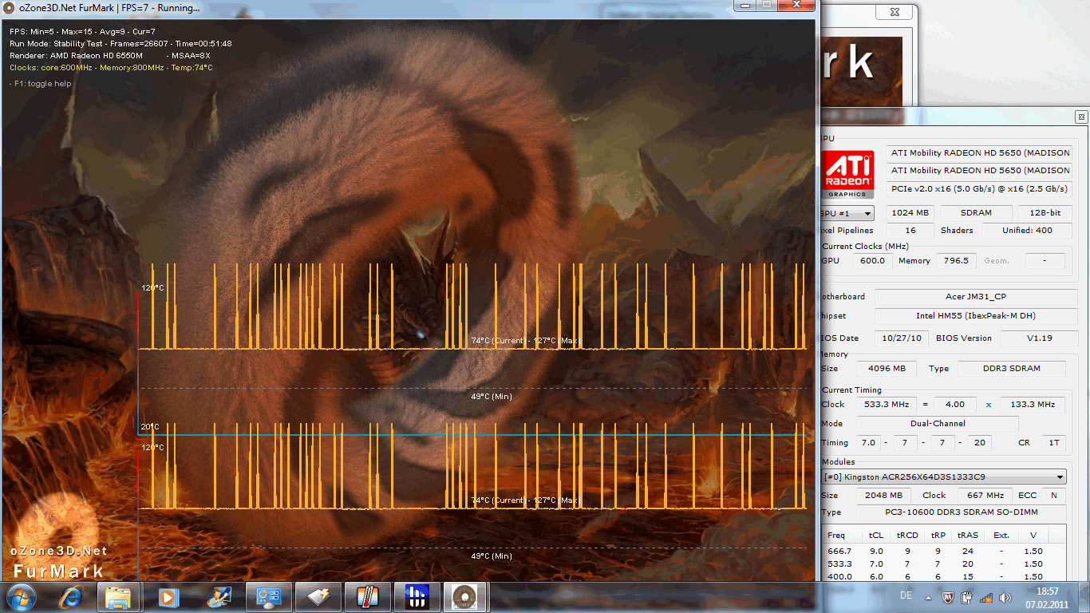This screenshot has width=1090, height=613.
Task: Open Windows Media Player taskbar icon
Action: click(x=168, y=597)
